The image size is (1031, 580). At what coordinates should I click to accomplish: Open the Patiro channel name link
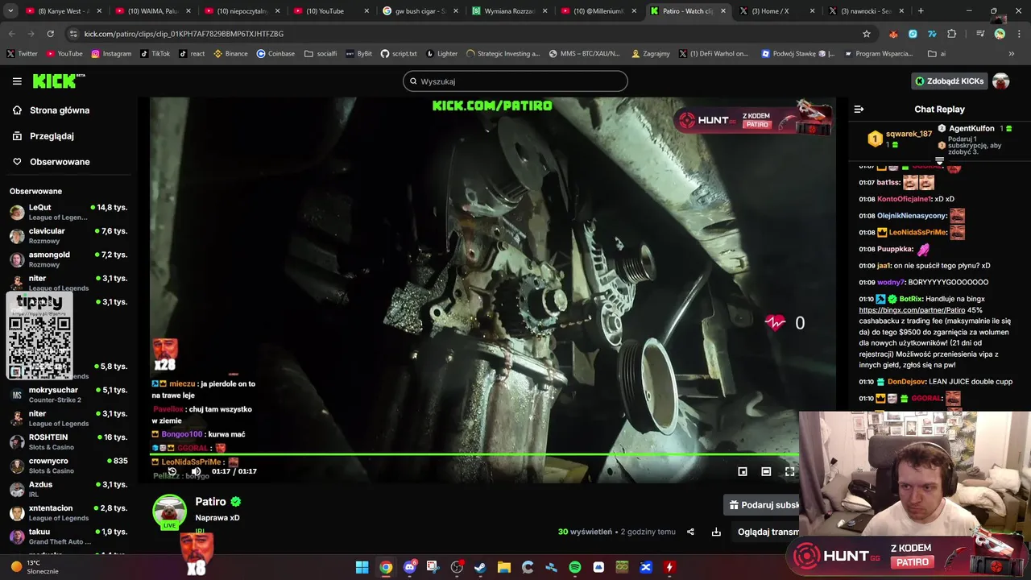click(x=210, y=502)
